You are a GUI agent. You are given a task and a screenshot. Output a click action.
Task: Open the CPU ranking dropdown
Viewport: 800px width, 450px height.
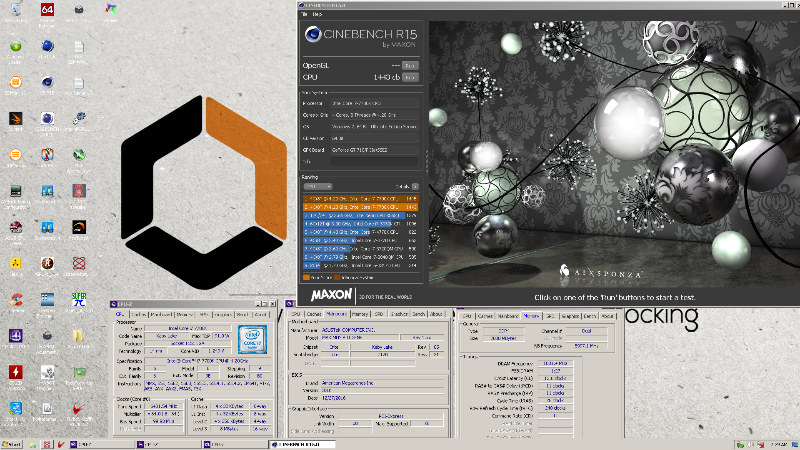(x=318, y=187)
